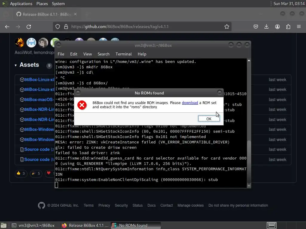306x229 pixels.
Task: Open the Docs footer link
Action: [152, 205]
